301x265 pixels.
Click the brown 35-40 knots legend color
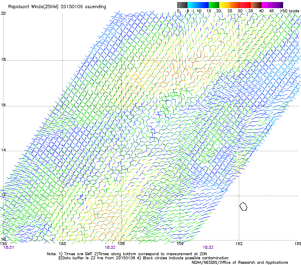click(x=256, y=5)
